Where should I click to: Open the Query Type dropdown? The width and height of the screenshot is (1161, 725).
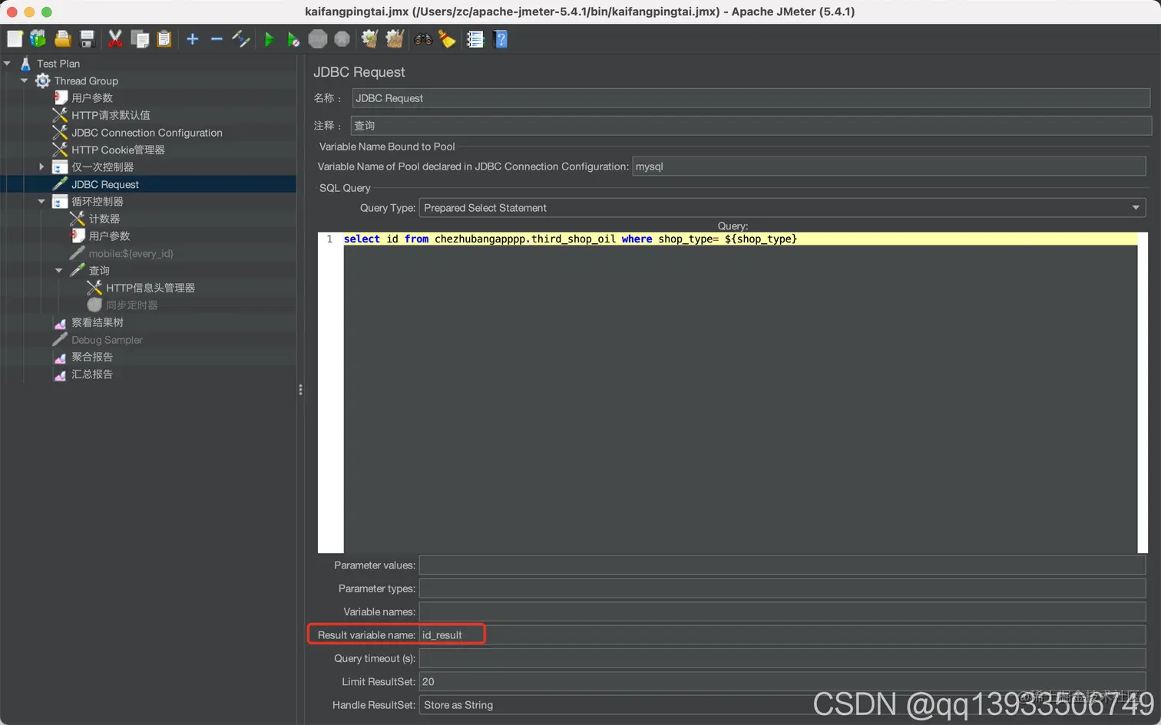[x=782, y=208]
